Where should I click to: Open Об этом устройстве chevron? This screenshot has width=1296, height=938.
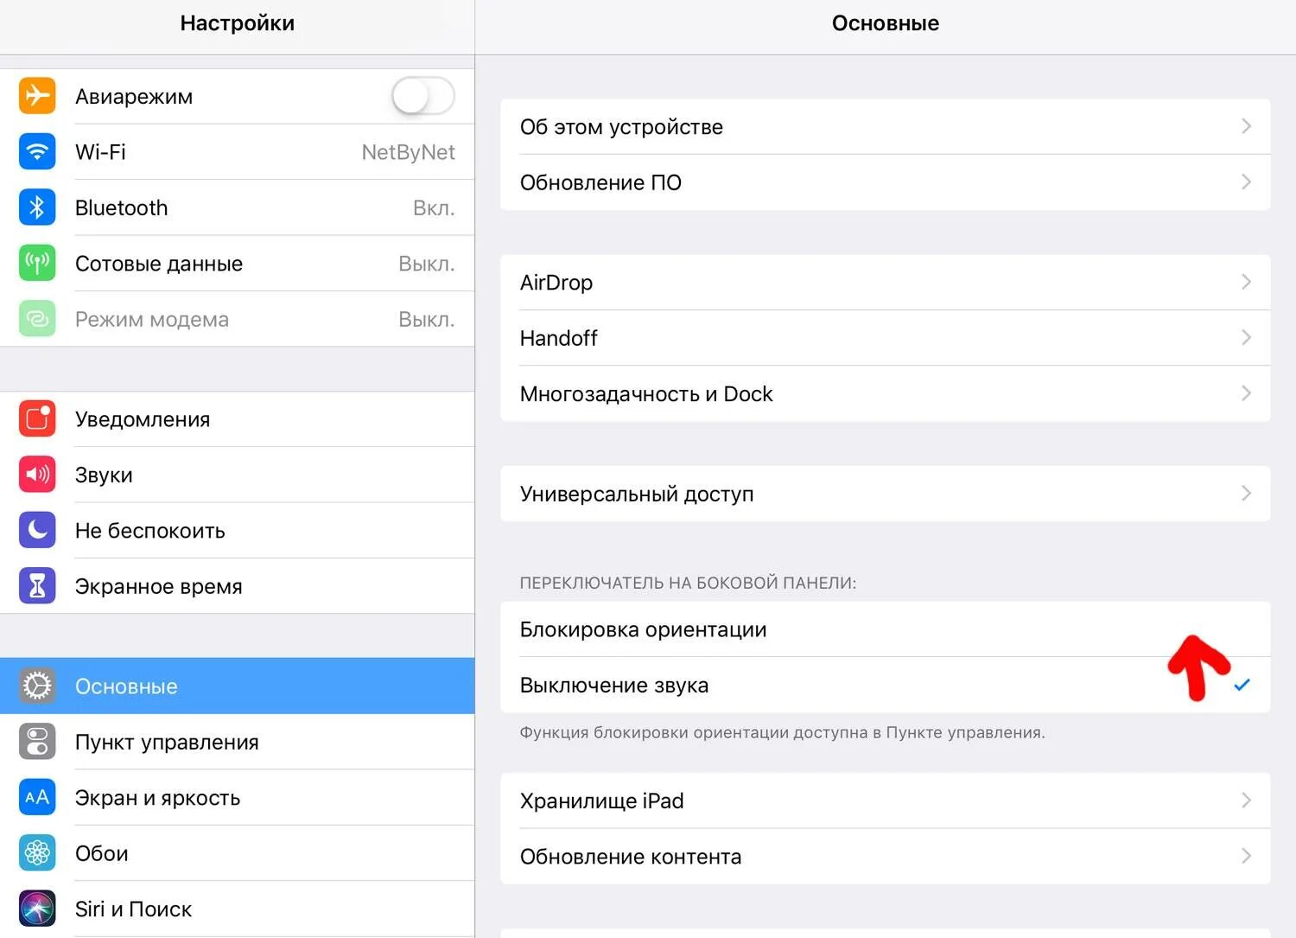[x=1245, y=126]
